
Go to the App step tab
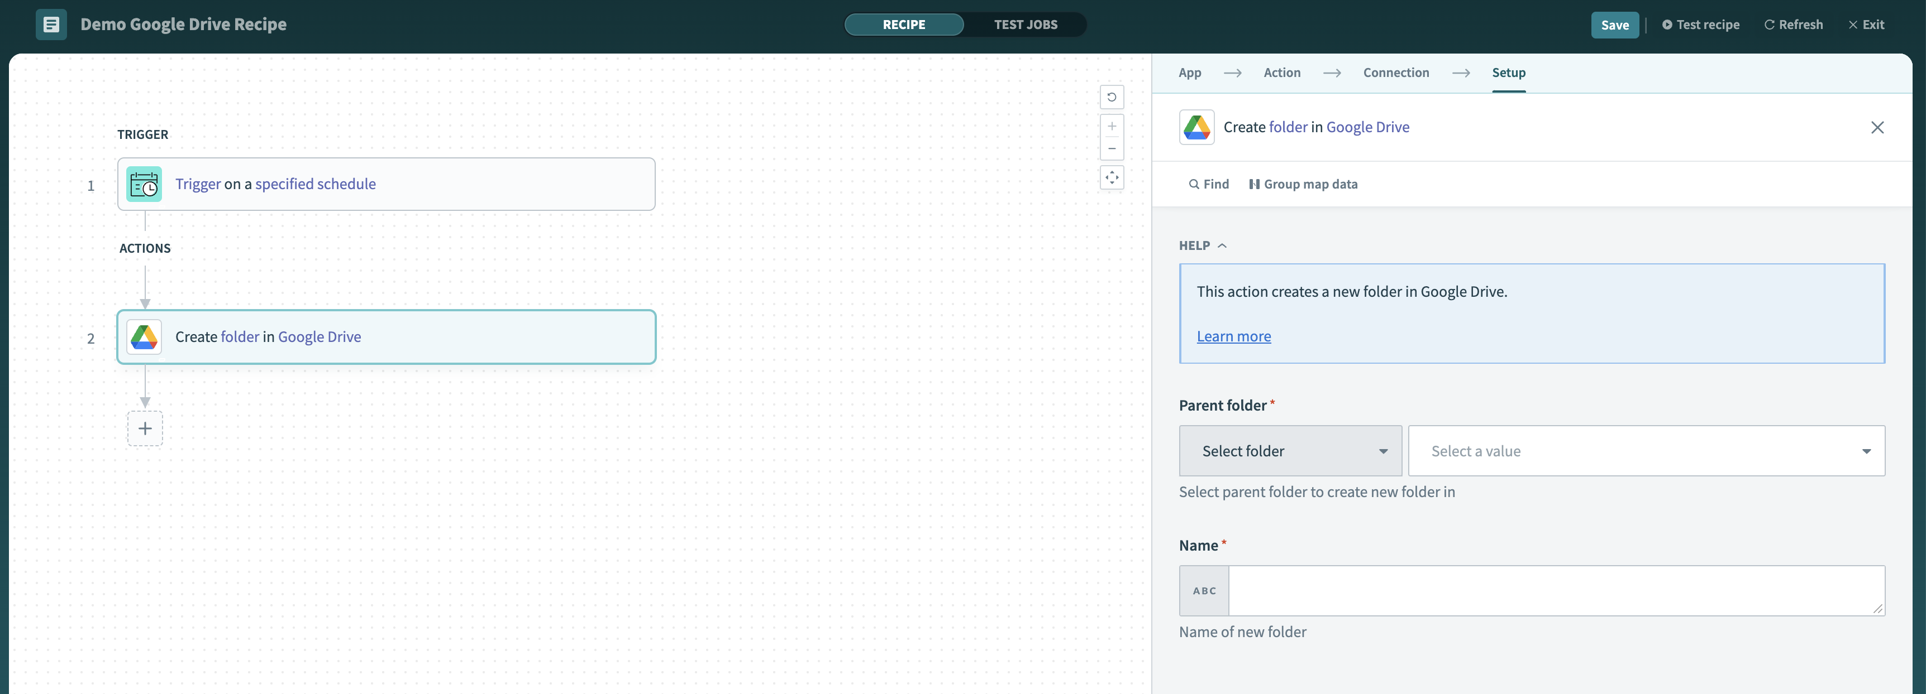click(x=1190, y=73)
